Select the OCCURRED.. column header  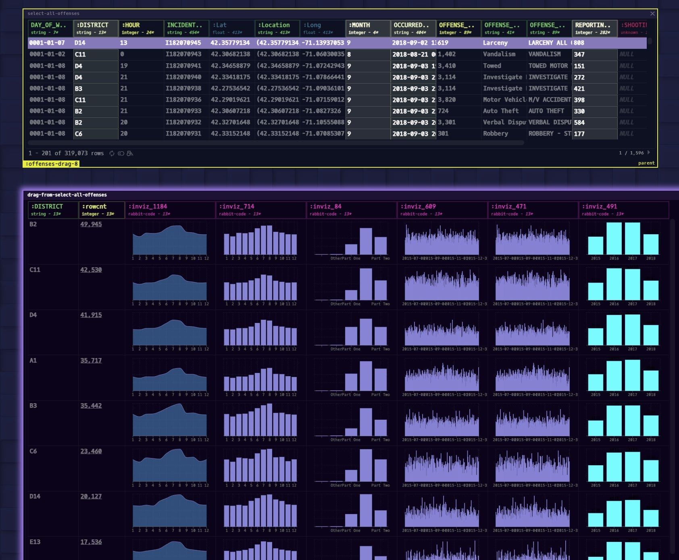[413, 29]
